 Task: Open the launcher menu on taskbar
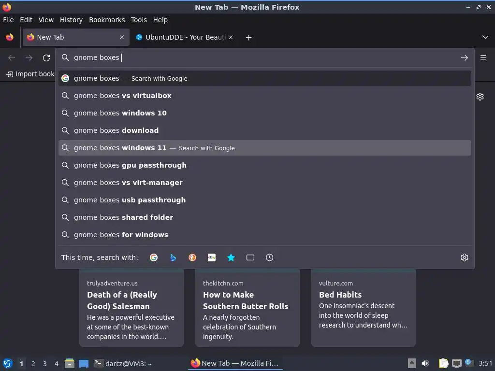click(8, 363)
